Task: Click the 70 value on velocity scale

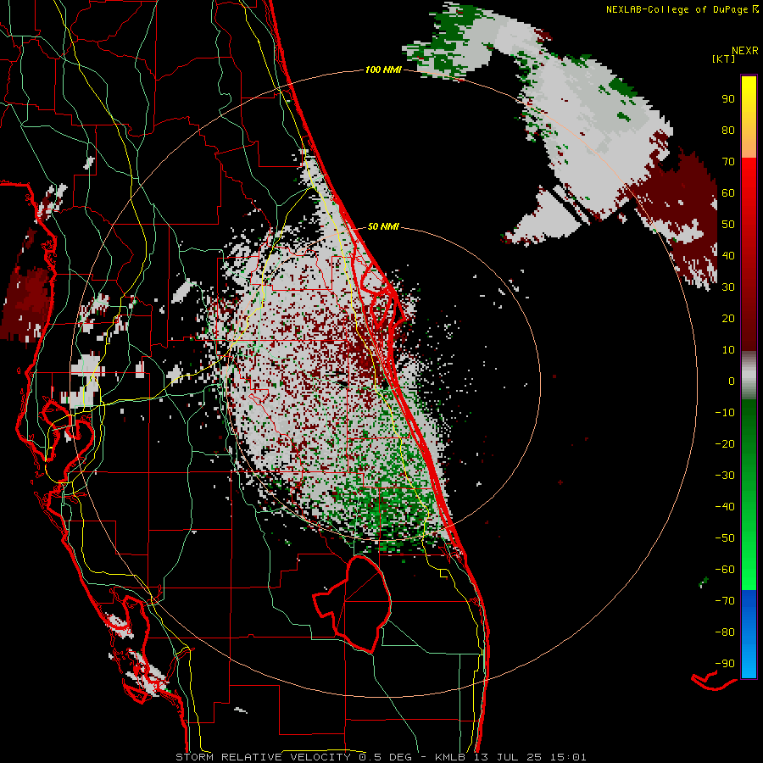Action: tap(728, 162)
